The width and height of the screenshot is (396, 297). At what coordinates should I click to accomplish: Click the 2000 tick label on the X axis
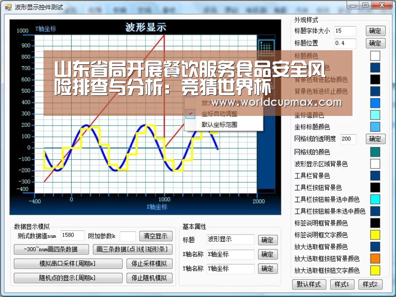259,201
